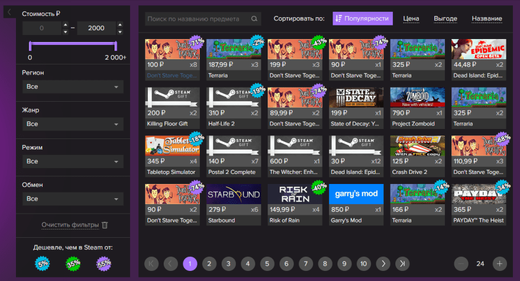Open the Garry's Mod item thumbnail
Viewport: 520px width, 281px height.
point(356,194)
